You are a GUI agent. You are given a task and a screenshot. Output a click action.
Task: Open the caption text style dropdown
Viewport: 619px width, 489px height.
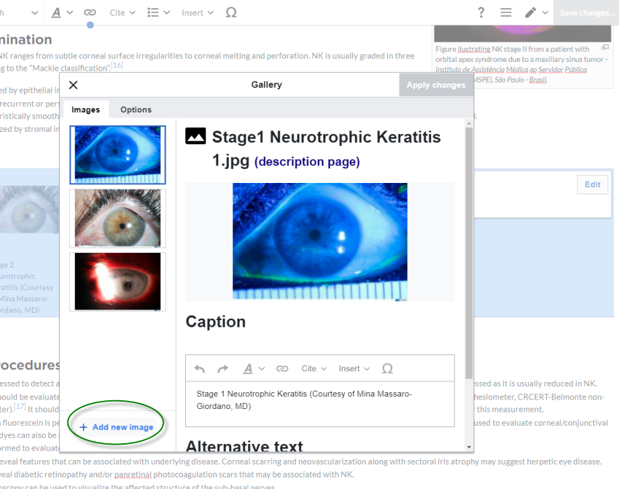click(253, 369)
